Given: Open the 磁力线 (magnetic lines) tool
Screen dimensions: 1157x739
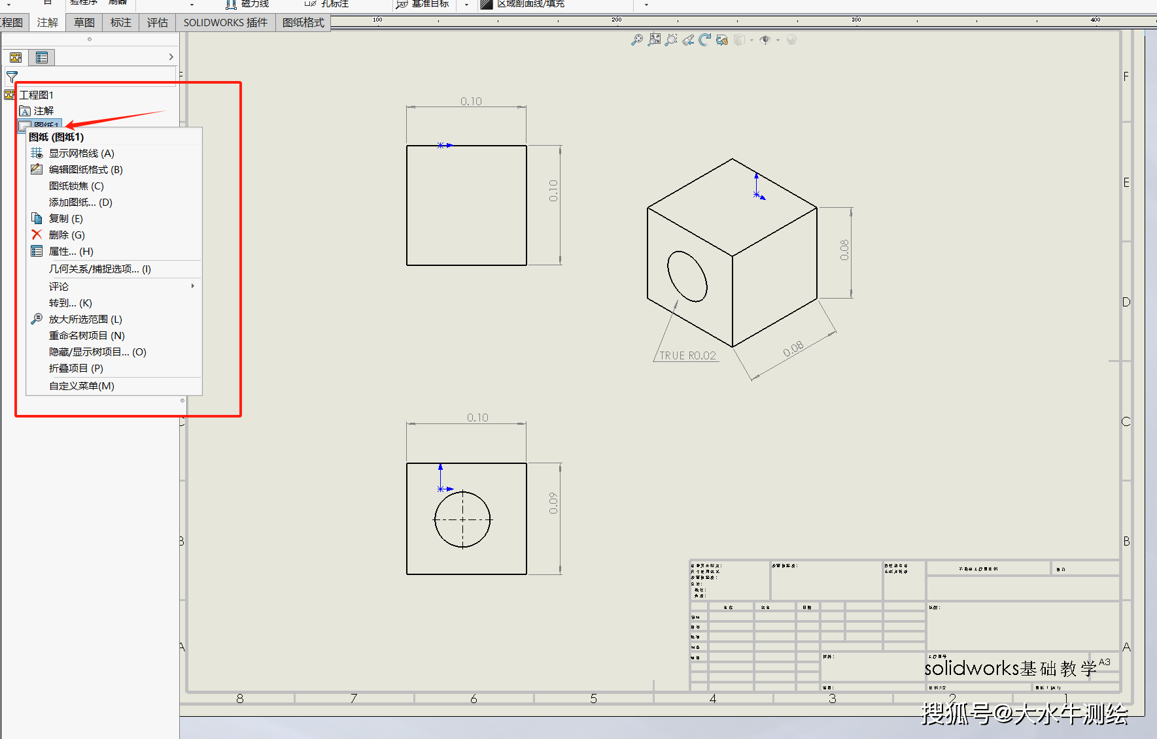Looking at the screenshot, I should point(247,3).
